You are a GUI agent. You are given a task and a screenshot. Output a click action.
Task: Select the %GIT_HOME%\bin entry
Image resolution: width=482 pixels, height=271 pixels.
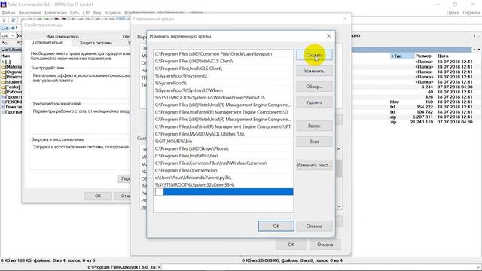(x=223, y=142)
